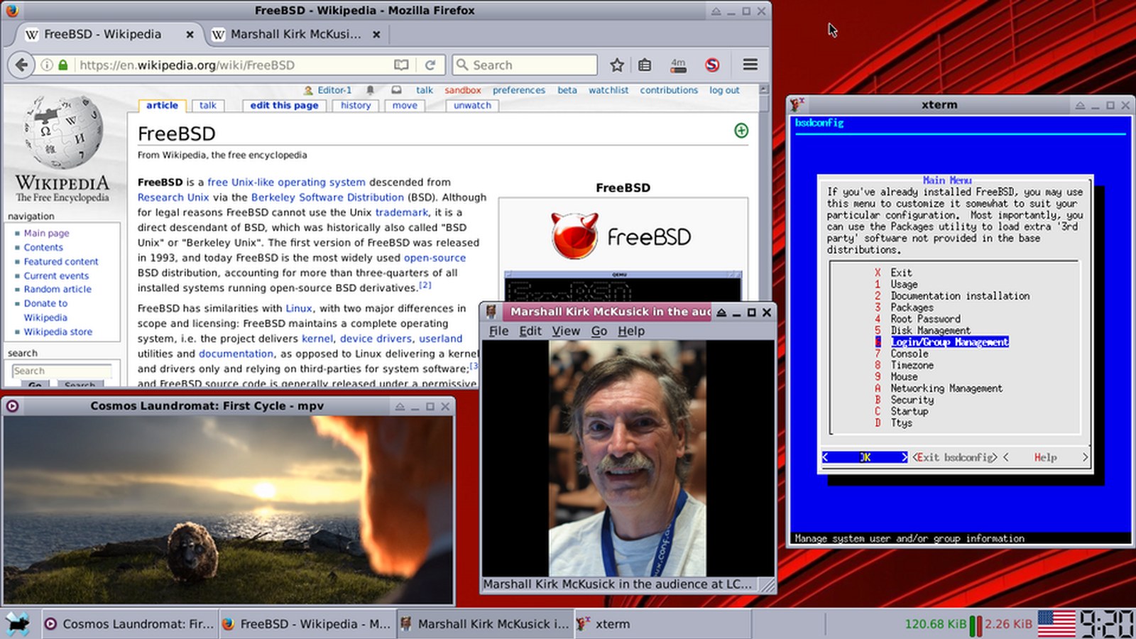This screenshot has width=1136, height=639.
Task: Open the history tab
Action: pos(356,105)
